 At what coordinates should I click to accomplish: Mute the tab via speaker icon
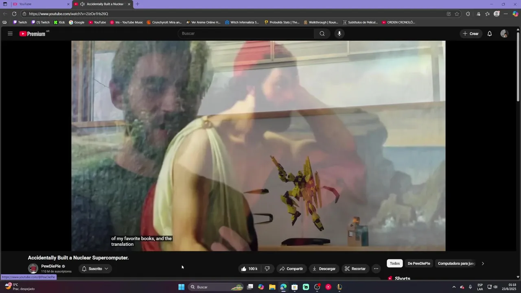point(82,4)
